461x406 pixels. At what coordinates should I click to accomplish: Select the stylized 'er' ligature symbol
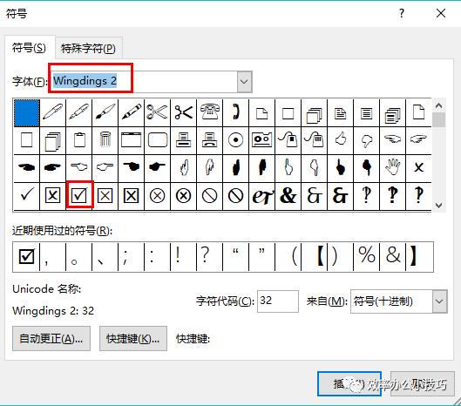(262, 195)
